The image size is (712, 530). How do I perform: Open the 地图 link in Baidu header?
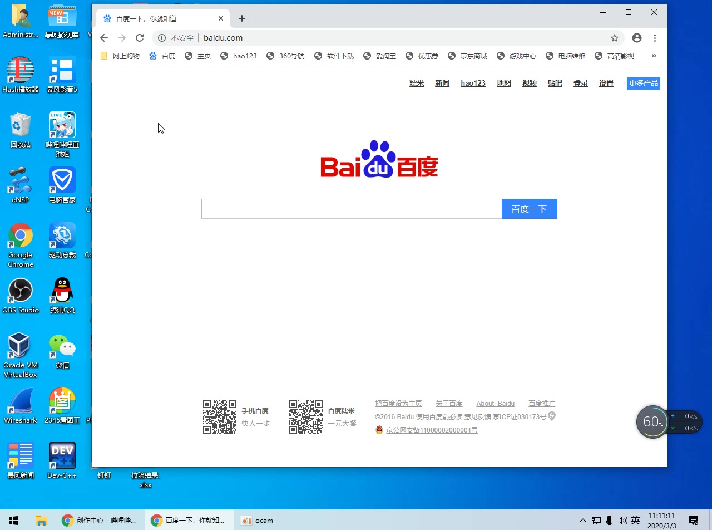(504, 83)
